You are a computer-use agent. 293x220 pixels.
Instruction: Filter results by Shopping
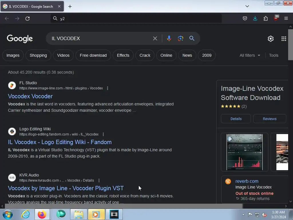tap(38, 55)
